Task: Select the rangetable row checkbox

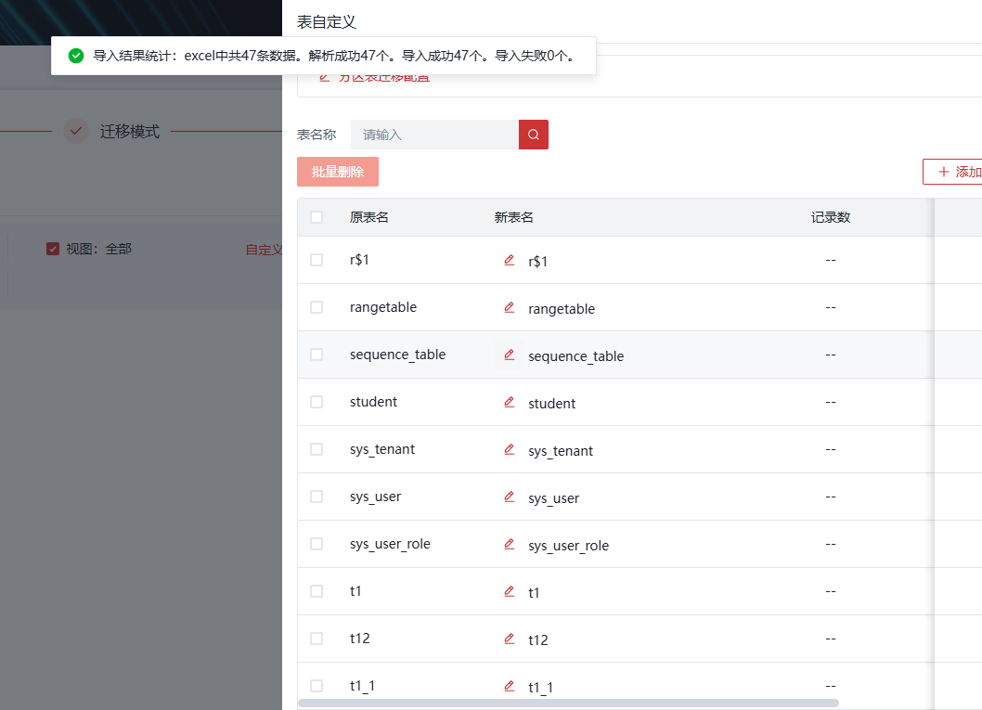Action: [317, 307]
